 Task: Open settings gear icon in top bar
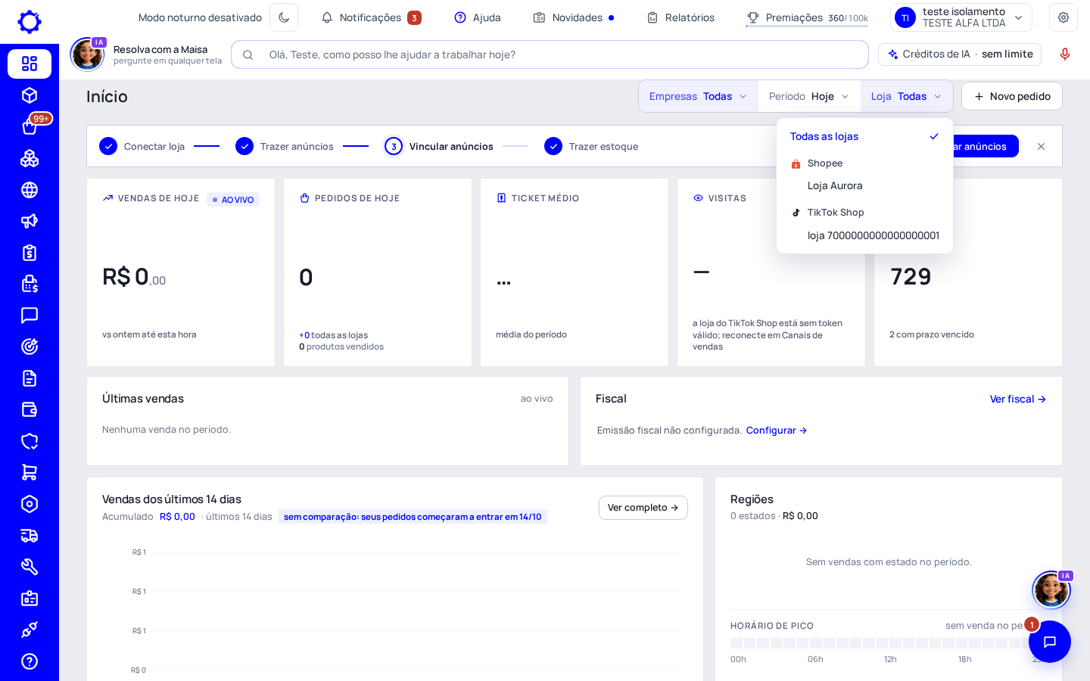point(1064,17)
